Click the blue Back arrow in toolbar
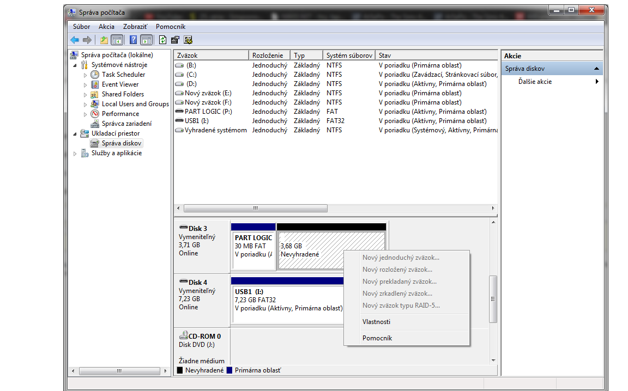This screenshot has width=628, height=391. (x=75, y=40)
